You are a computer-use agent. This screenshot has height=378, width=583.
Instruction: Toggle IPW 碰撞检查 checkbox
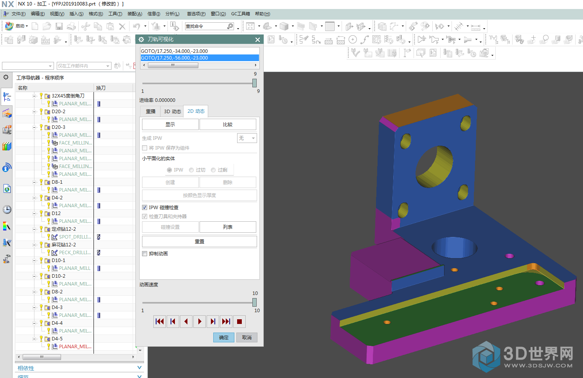(145, 208)
